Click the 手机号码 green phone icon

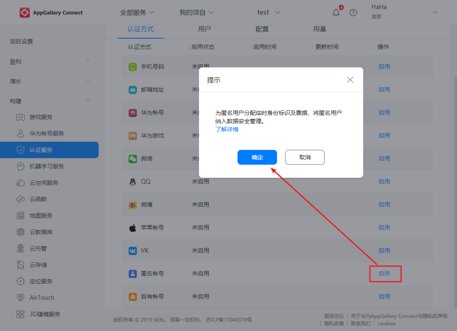point(133,67)
